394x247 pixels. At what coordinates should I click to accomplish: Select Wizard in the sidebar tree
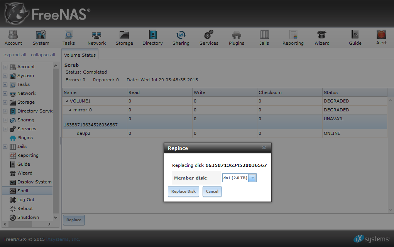click(25, 173)
